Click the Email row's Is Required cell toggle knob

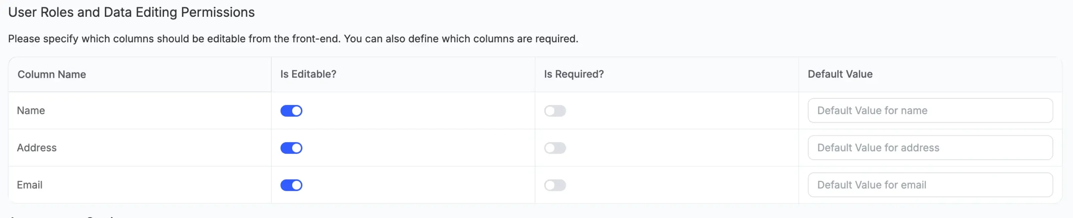click(x=550, y=185)
